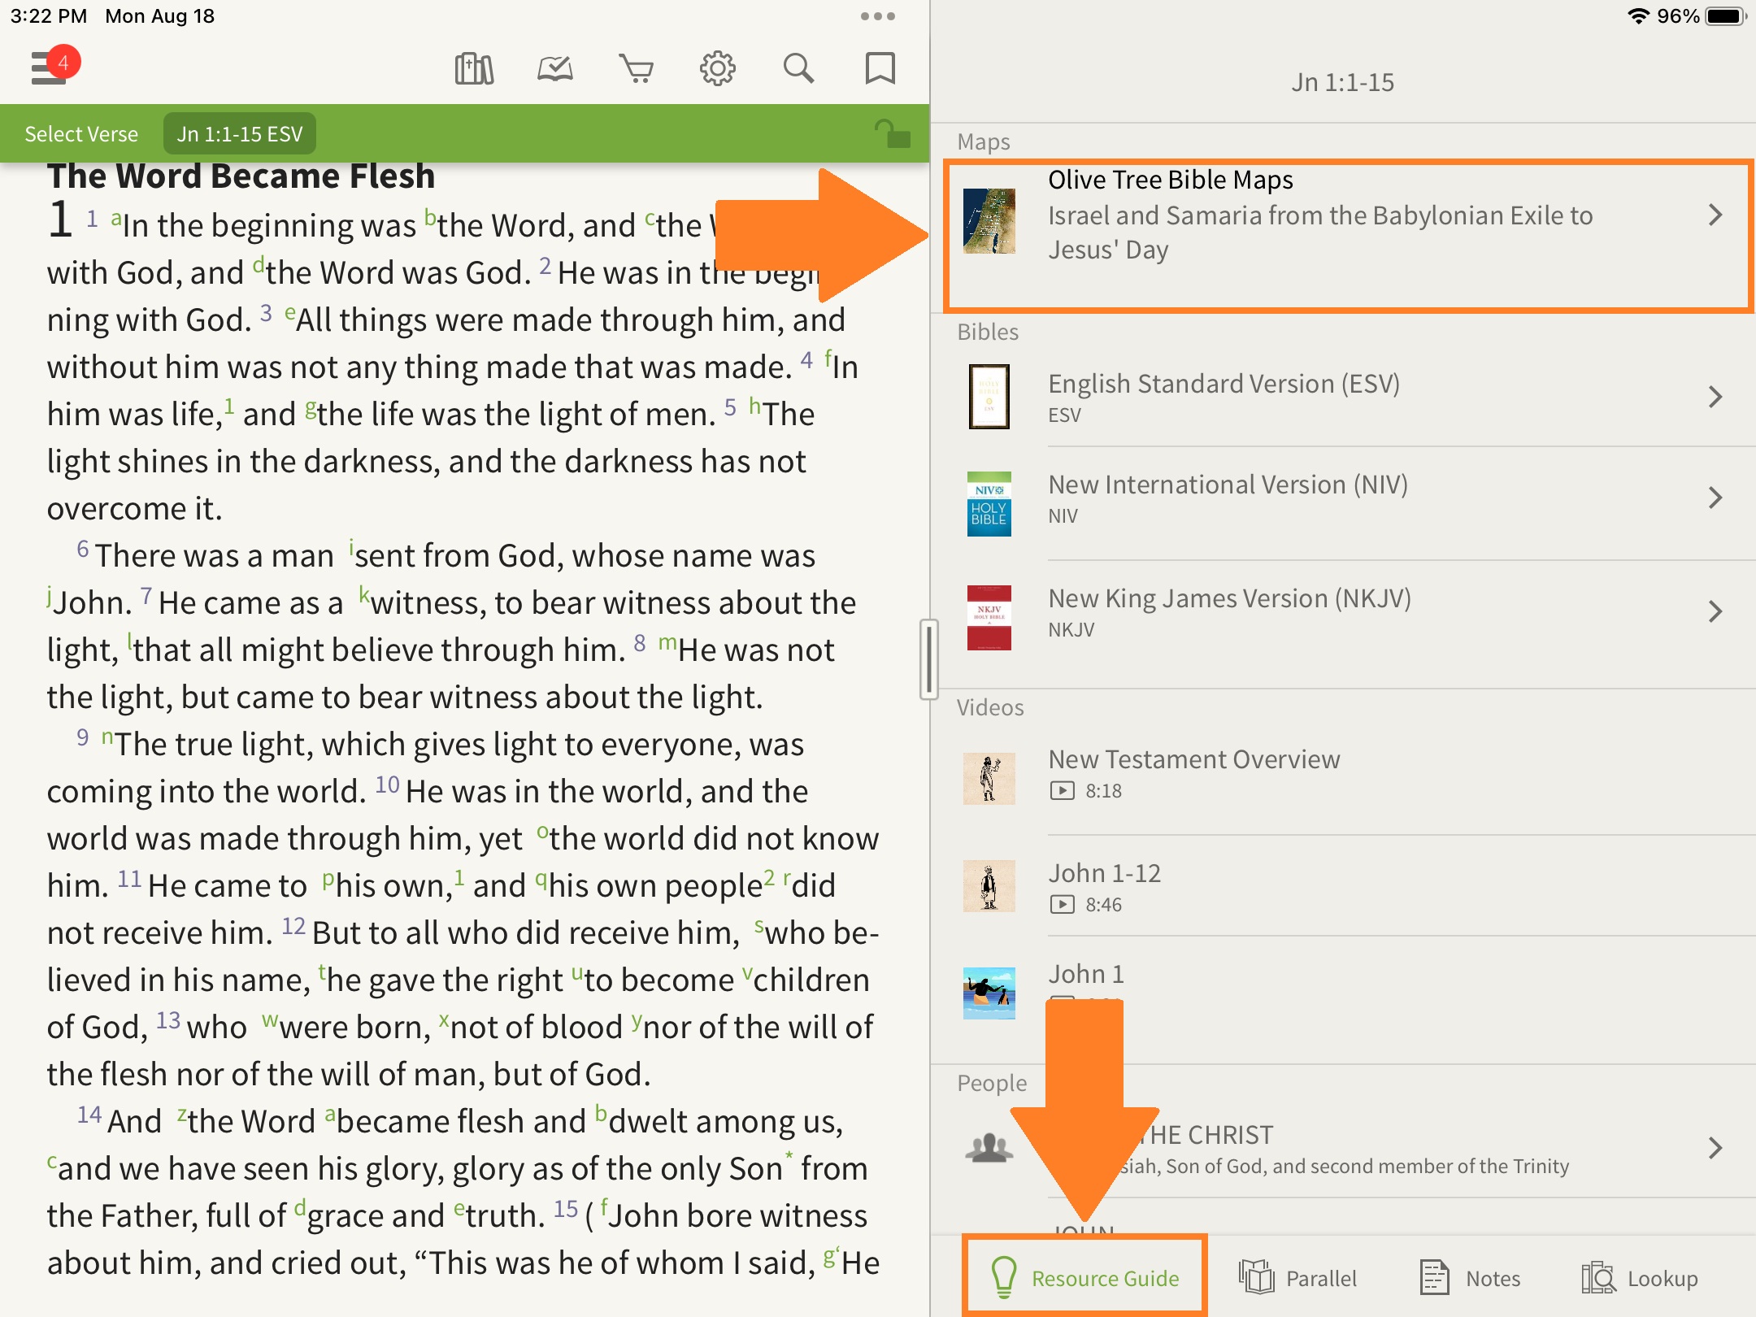1756x1317 pixels.
Task: Tap the Parallel tab books icon
Action: pos(1257,1278)
